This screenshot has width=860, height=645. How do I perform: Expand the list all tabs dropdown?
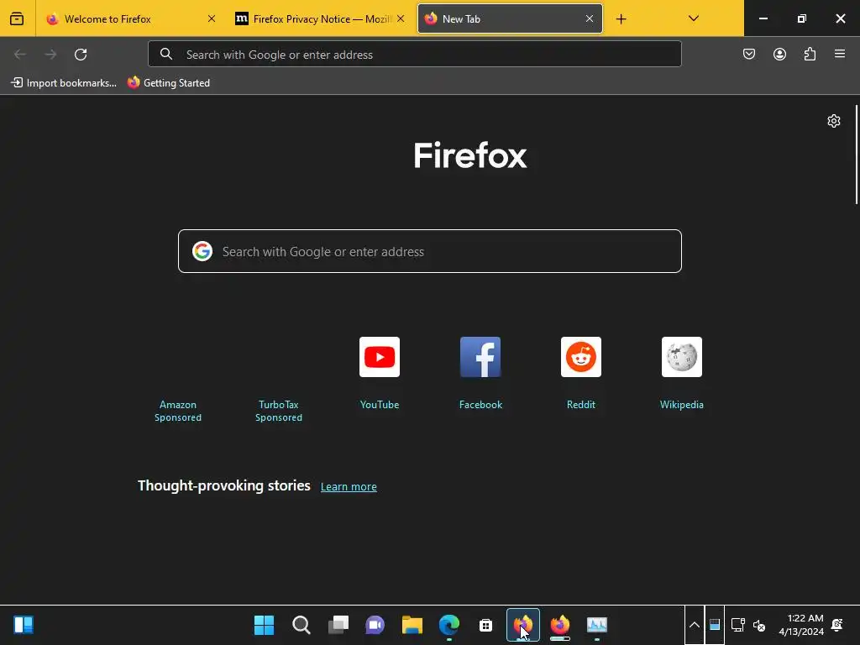coord(694,18)
